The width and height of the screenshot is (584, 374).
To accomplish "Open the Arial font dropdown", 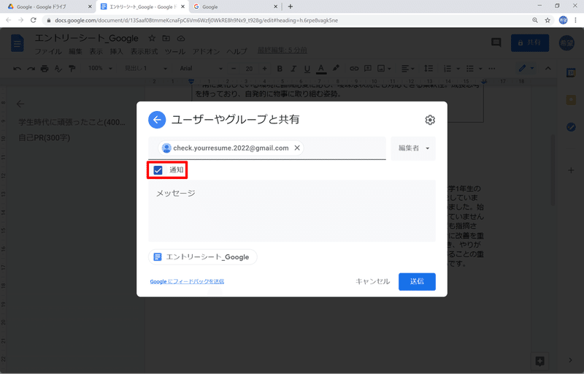I will (201, 69).
